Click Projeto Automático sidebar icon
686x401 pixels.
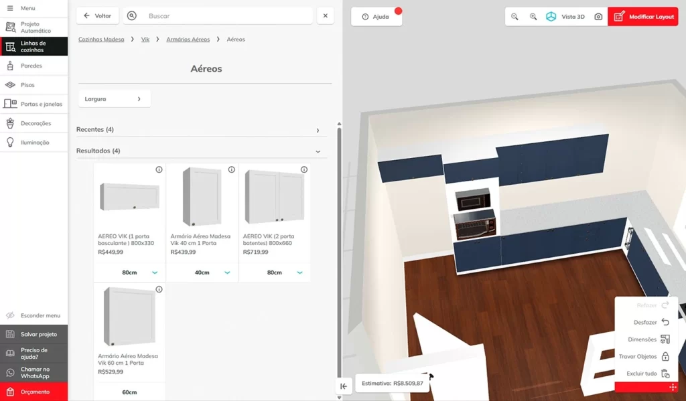(10, 27)
